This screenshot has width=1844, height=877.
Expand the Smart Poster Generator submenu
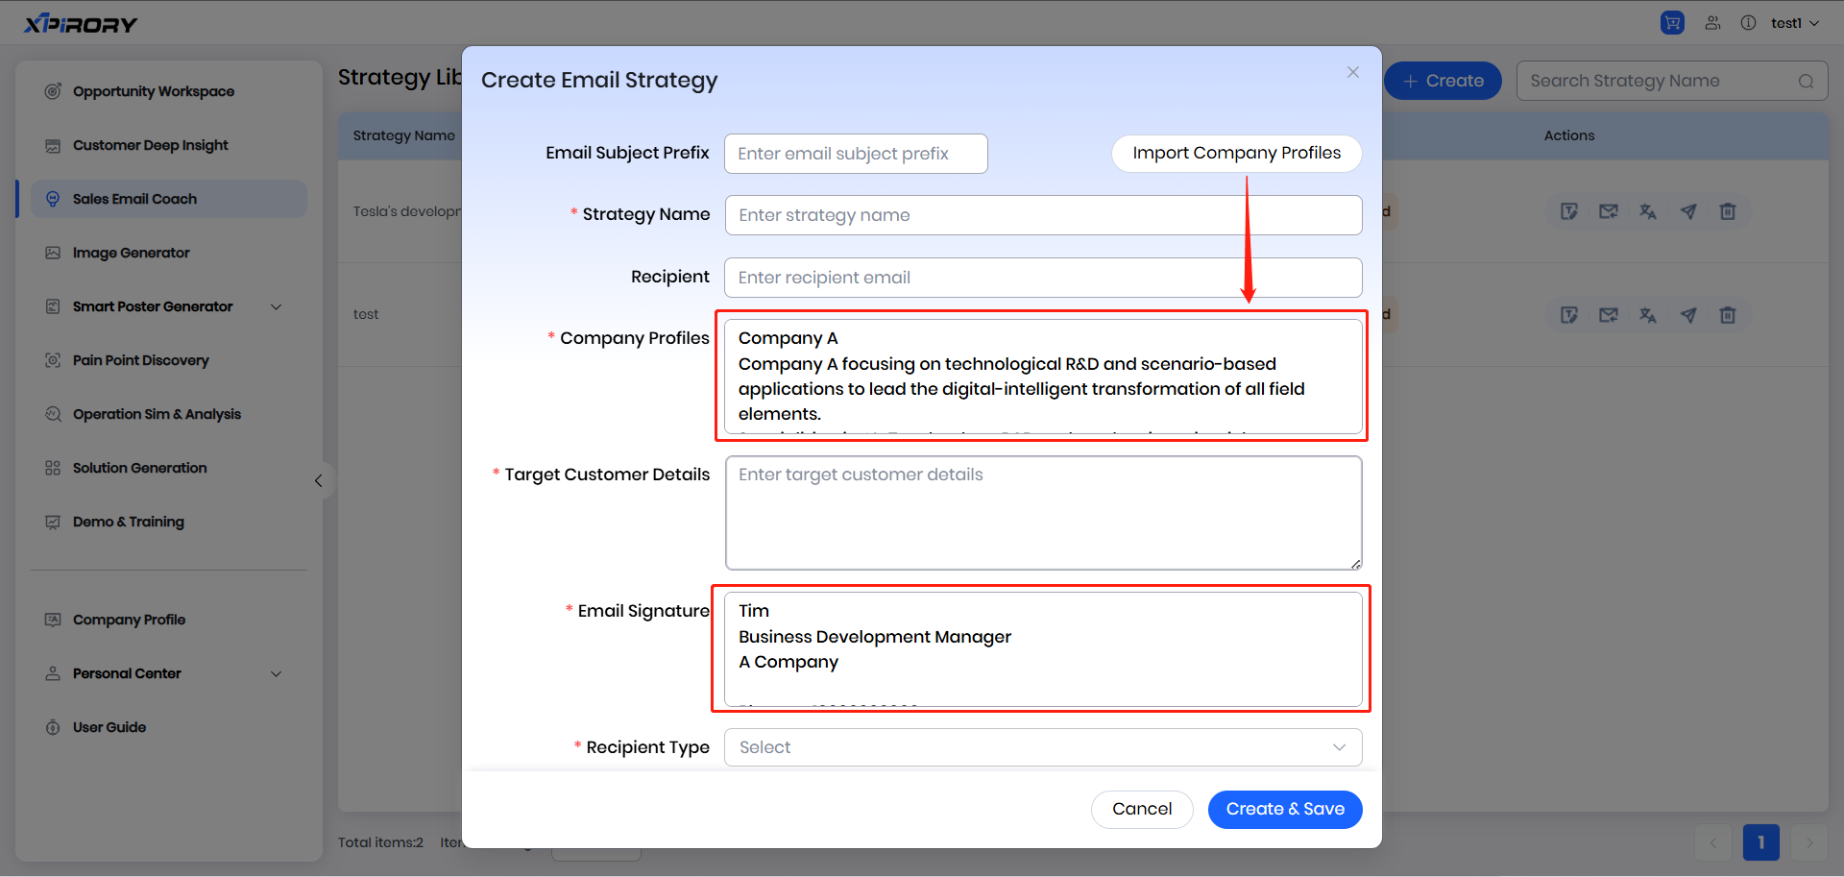tap(277, 306)
